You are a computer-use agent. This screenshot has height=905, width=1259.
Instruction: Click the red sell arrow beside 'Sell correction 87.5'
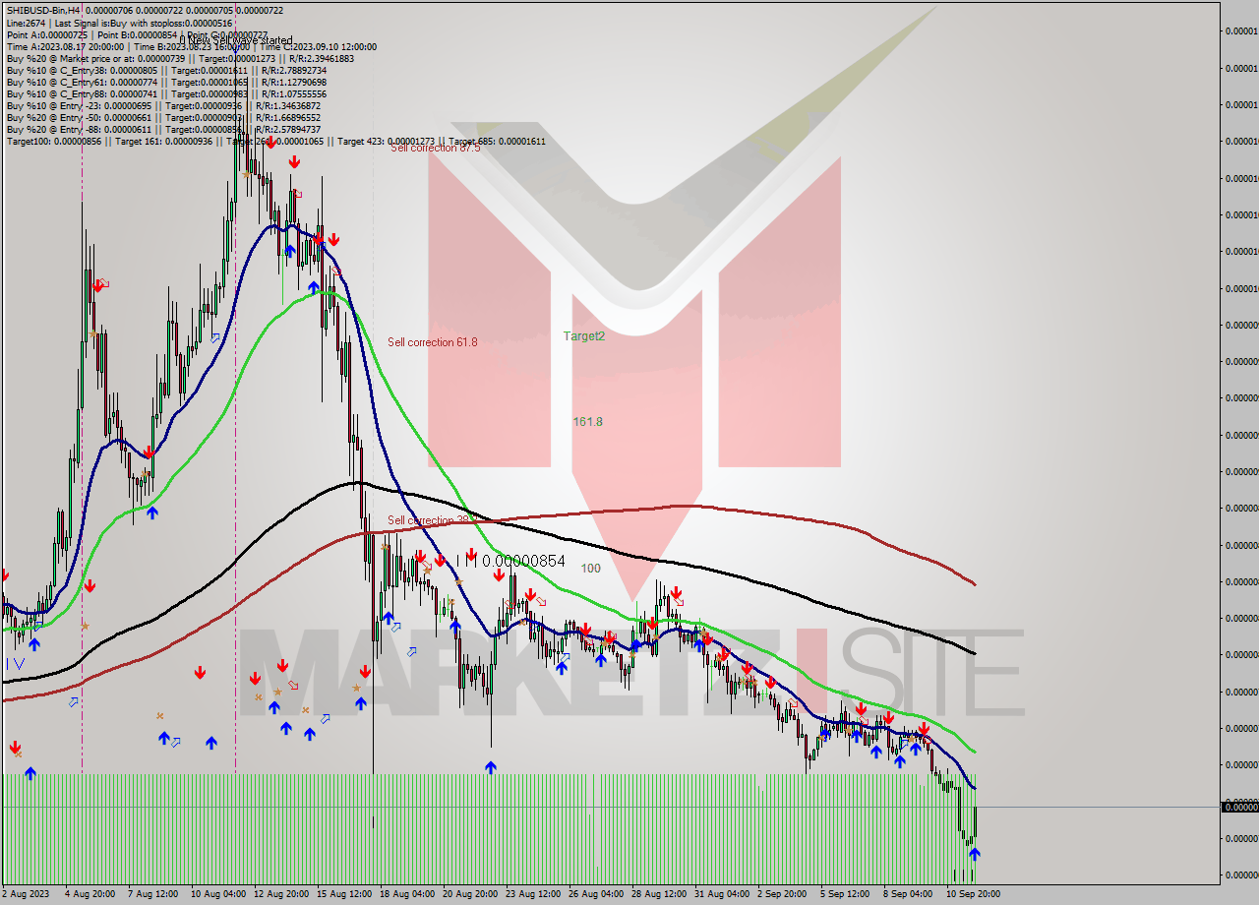pos(294,162)
